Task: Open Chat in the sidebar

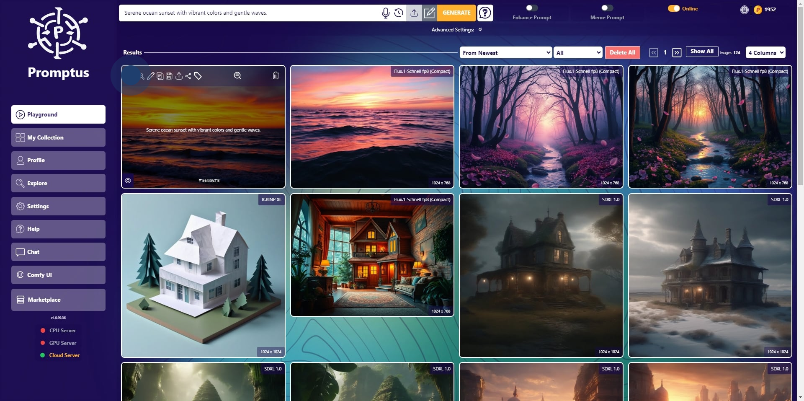Action: [58, 252]
